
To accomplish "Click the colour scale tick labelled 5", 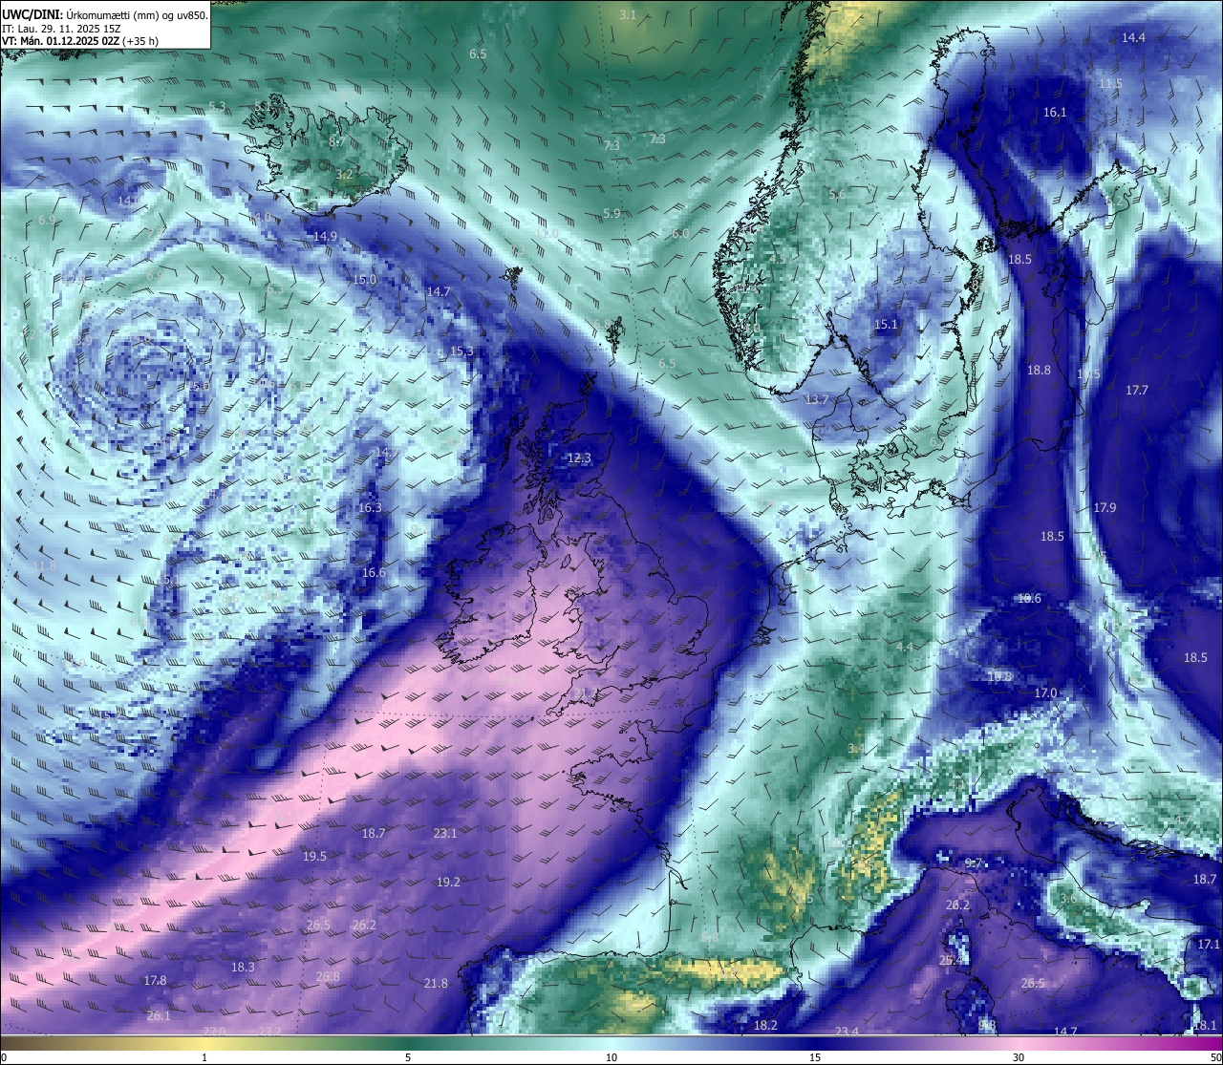I will pos(408,1056).
